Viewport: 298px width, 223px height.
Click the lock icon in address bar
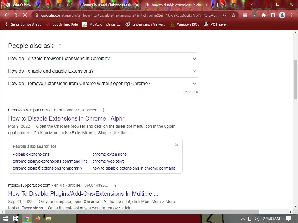[x=37, y=15]
